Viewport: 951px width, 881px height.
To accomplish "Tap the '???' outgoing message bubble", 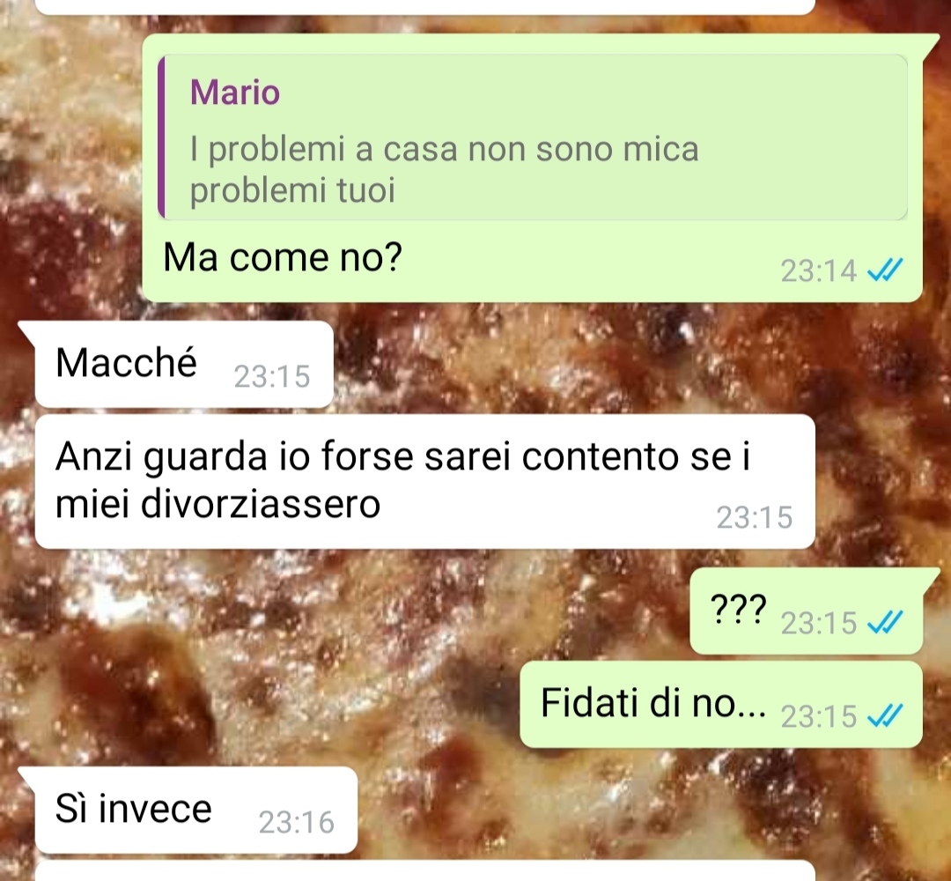I will (x=806, y=611).
